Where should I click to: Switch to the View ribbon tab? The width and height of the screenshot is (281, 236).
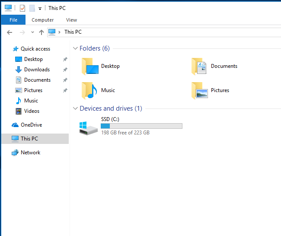click(x=71, y=20)
